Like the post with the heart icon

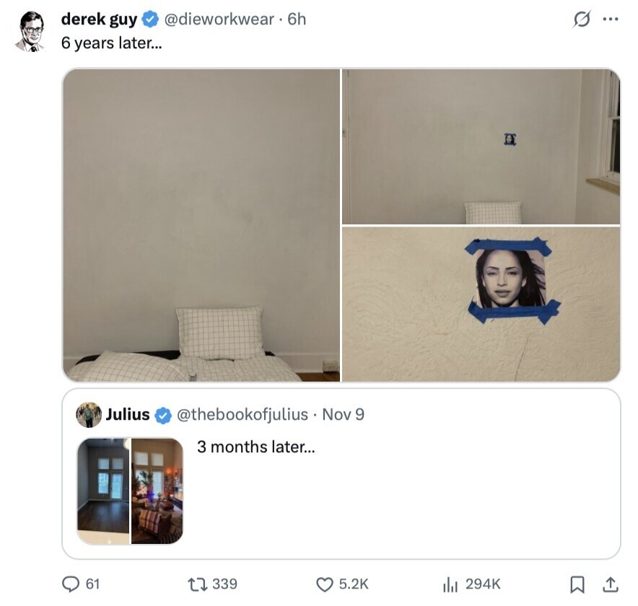(324, 584)
